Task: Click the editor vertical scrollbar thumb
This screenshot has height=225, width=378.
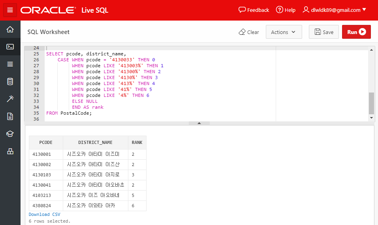Action: 371,103
